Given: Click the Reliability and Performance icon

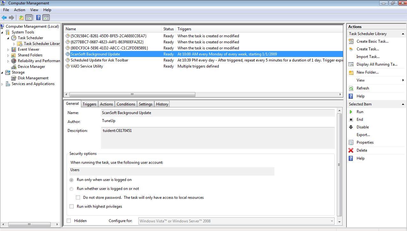Looking at the screenshot, I should (14, 61).
